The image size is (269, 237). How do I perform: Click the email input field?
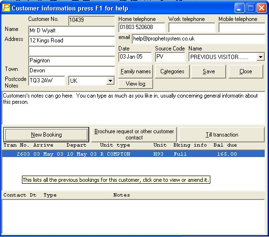pyautogui.click(x=199, y=39)
